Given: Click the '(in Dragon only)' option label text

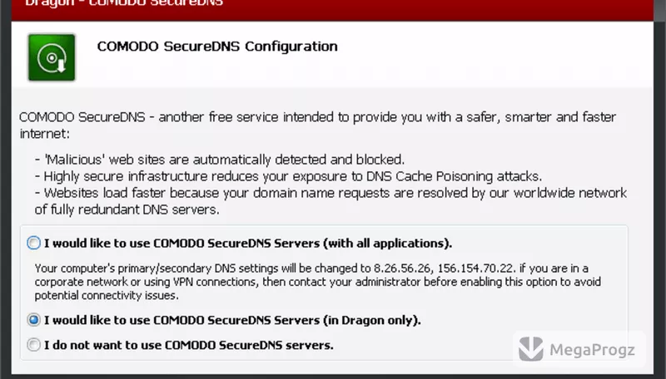Looking at the screenshot, I should coord(371,320).
